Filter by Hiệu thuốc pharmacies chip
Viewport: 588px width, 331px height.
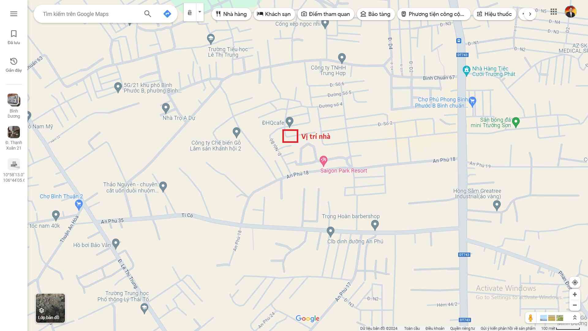(x=494, y=14)
